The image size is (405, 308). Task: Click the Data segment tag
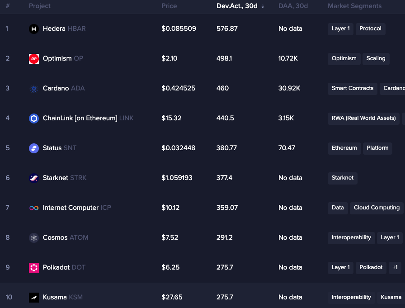[x=338, y=208]
